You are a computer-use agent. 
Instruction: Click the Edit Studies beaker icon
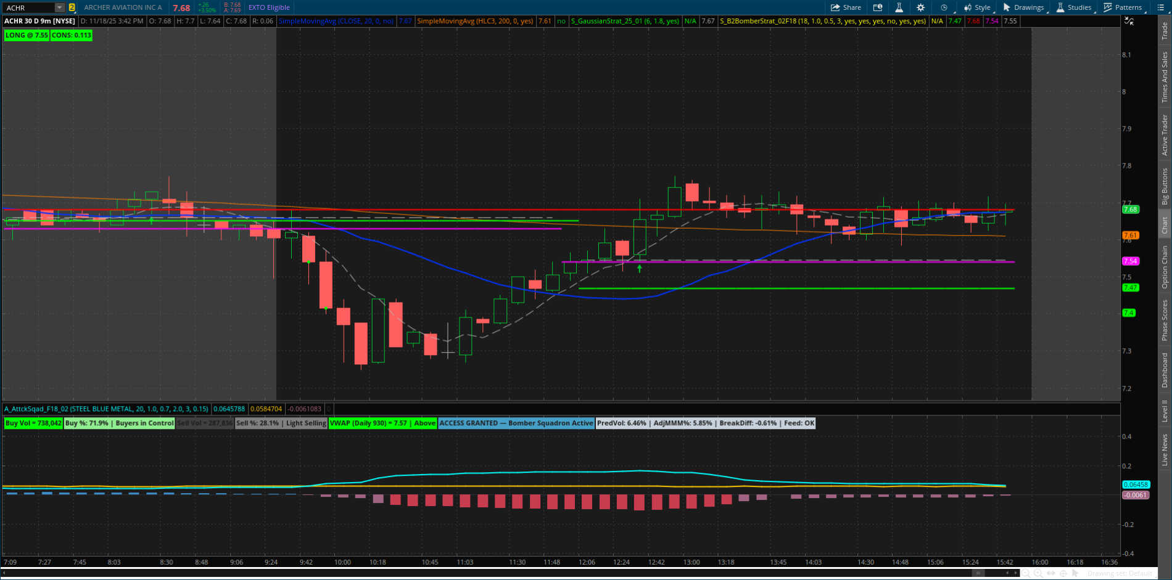[899, 7]
